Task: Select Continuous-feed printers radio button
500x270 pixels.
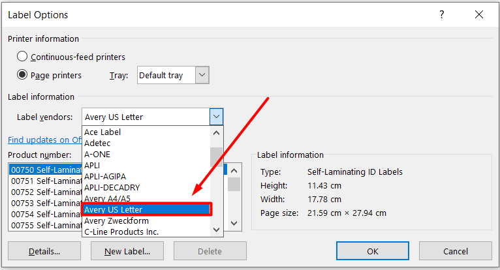Action: (22, 57)
